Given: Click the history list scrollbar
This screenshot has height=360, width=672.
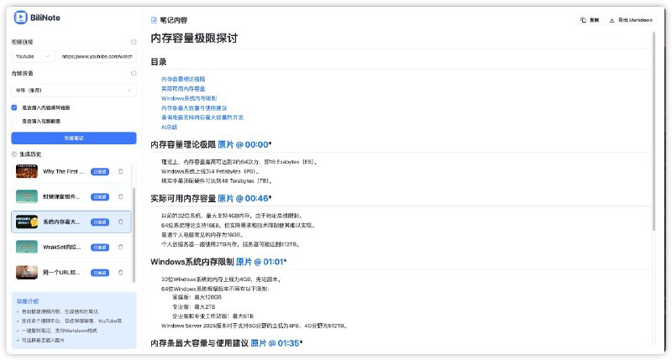Looking at the screenshot, I should 134,235.
